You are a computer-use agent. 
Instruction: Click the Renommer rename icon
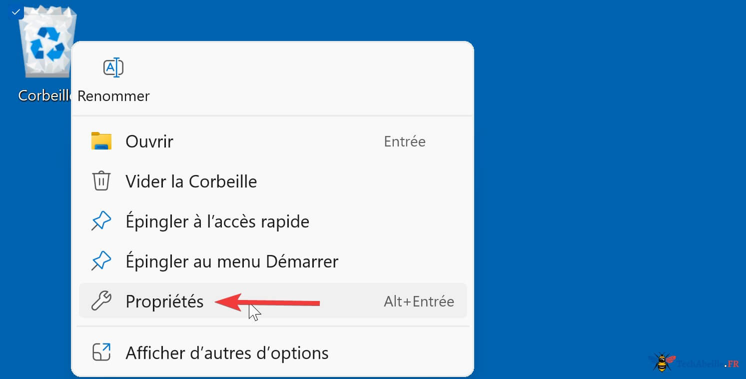coord(113,67)
